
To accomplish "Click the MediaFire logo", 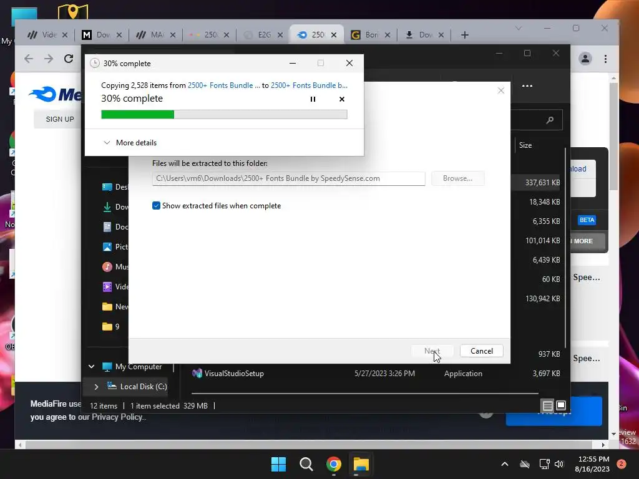I will point(55,95).
